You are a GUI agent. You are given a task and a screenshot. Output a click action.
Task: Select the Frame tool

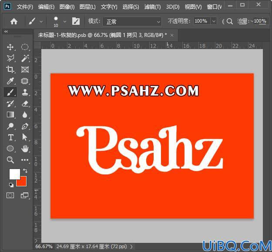point(25,70)
